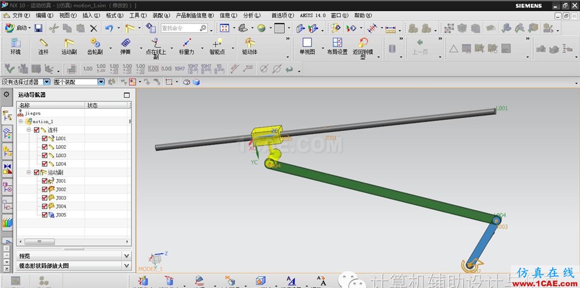Toggle the L002 checkbox
This screenshot has height=288, width=580.
pos(44,147)
